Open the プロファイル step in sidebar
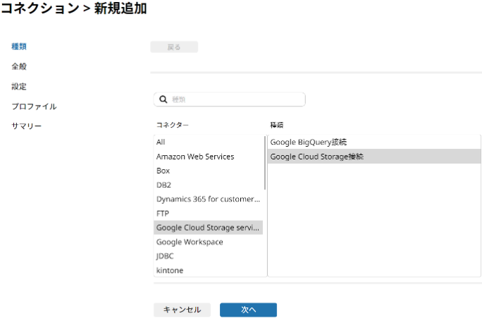The height and width of the screenshot is (323, 482). click(34, 106)
